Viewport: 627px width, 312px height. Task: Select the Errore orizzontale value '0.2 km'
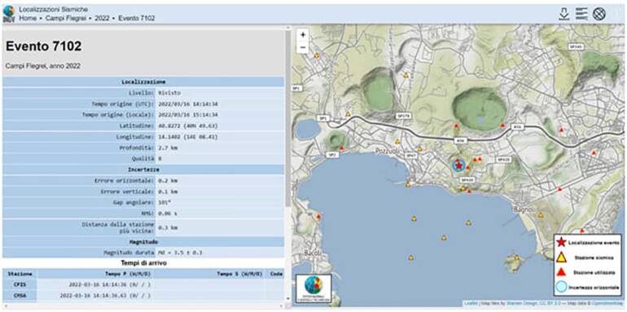[x=168, y=180]
